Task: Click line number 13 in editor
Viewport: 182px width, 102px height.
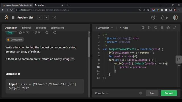Action: coord(98,78)
